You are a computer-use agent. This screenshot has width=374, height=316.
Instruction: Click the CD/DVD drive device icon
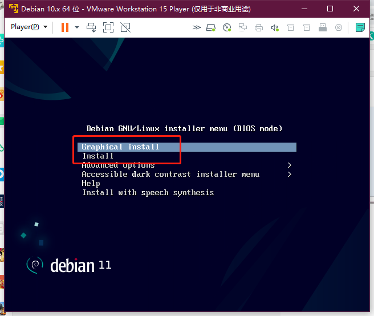pos(227,28)
